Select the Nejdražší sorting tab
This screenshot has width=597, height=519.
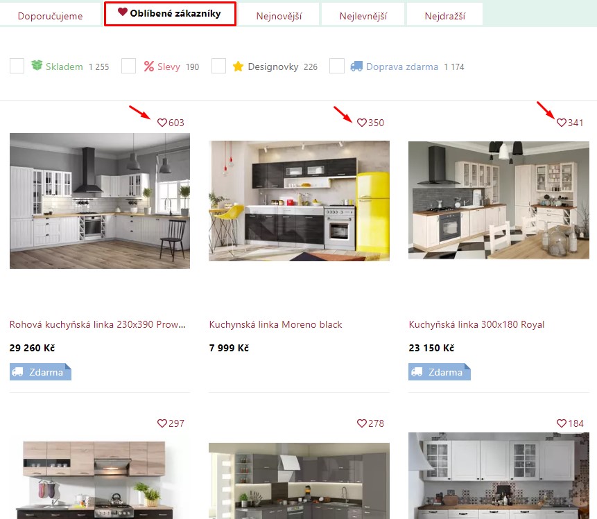click(444, 16)
